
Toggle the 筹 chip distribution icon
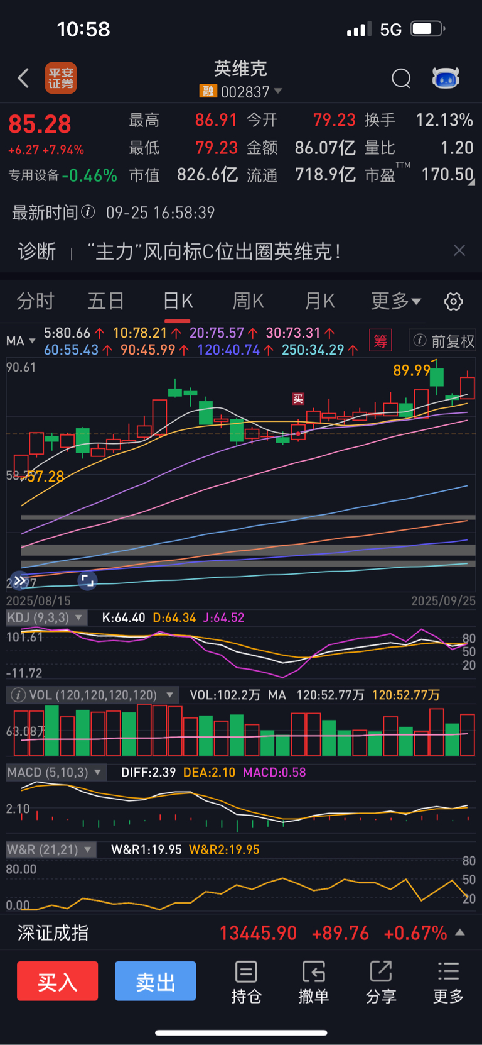click(380, 341)
